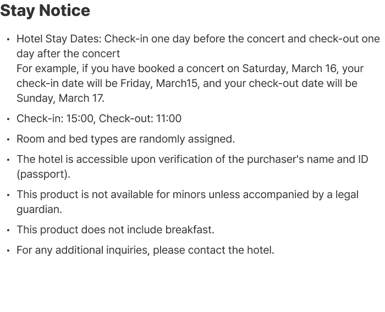385x312 pixels.
Task: Click the 15:00 check-in time
Action: point(80,119)
